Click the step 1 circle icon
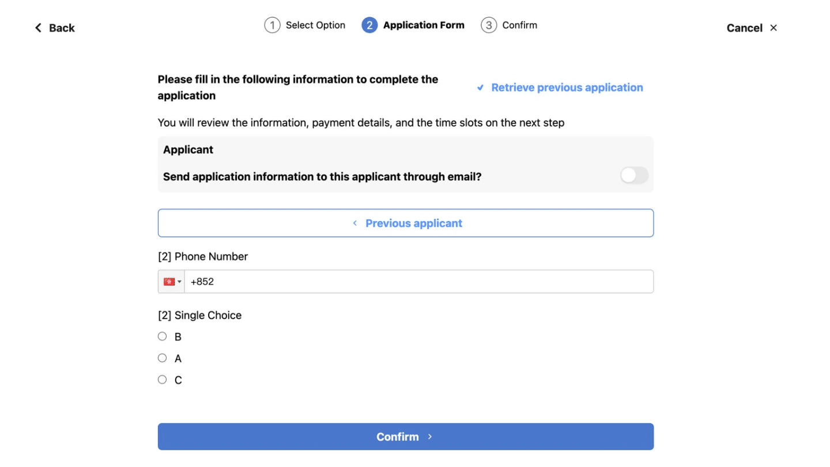This screenshot has width=830, height=467. (272, 25)
